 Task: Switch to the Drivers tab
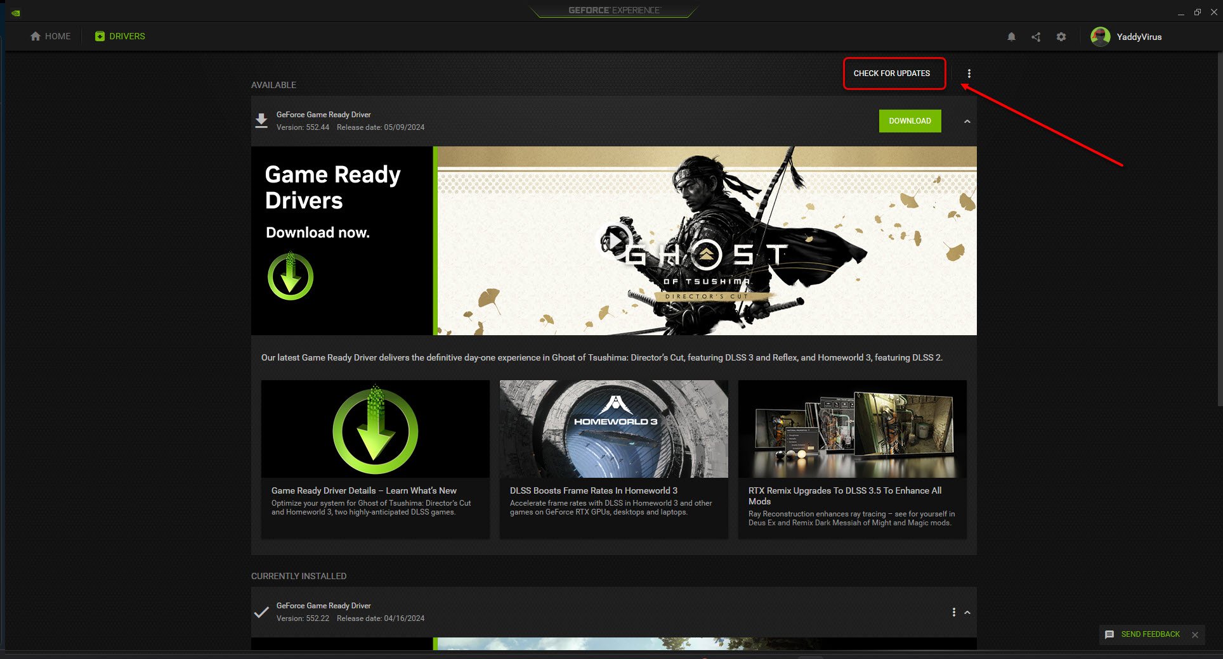pyautogui.click(x=120, y=36)
